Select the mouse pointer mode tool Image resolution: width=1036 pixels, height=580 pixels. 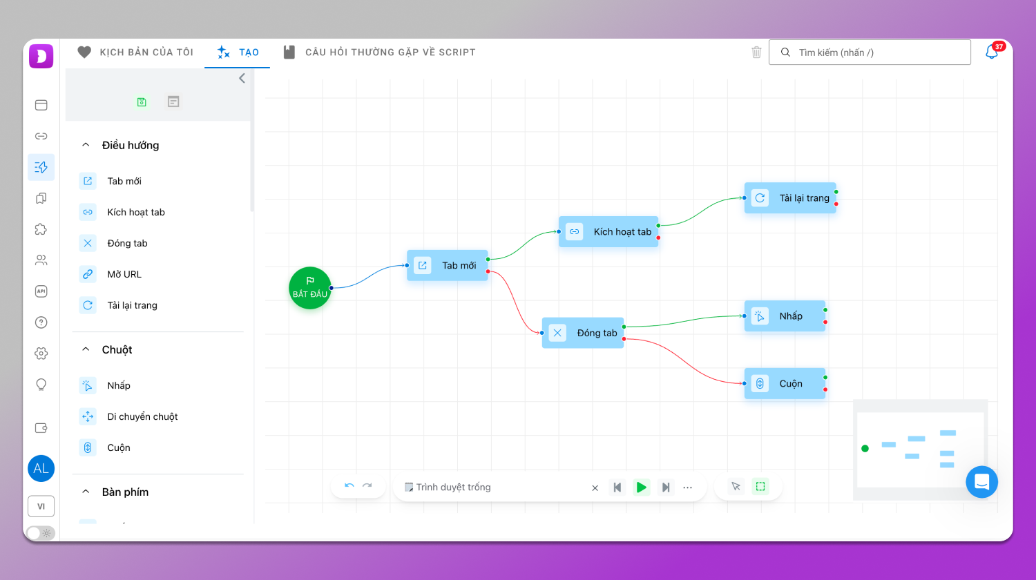coord(736,487)
